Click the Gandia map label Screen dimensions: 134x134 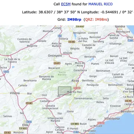click(120, 26)
